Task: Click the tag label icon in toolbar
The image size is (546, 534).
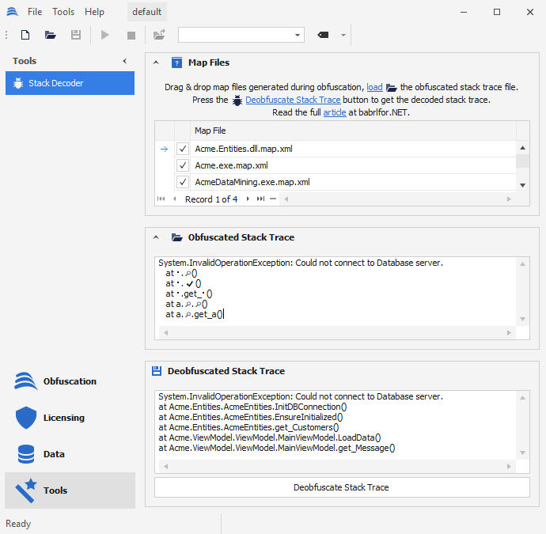Action: click(x=323, y=35)
